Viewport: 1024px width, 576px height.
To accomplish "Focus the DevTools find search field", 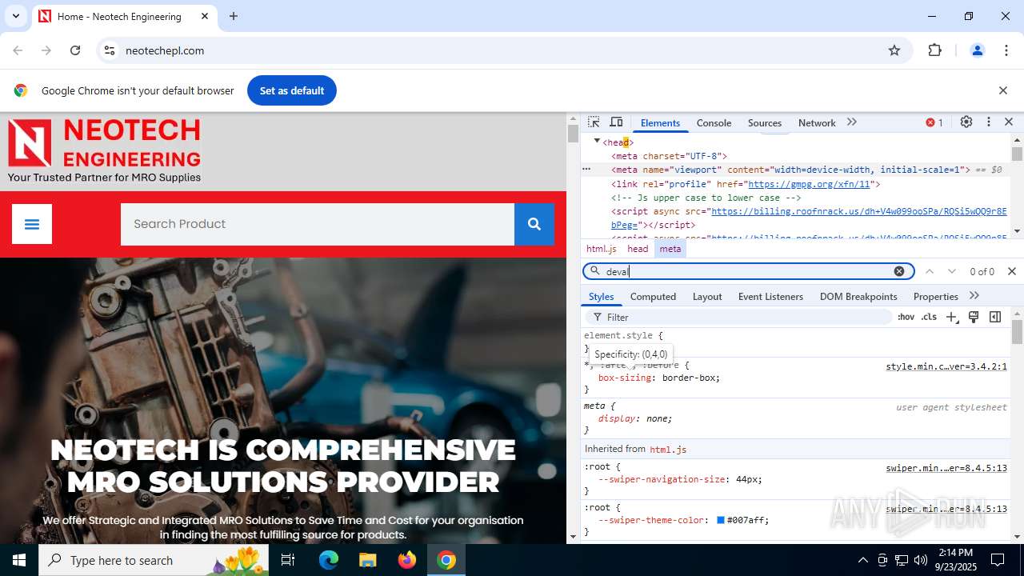I will (x=748, y=271).
